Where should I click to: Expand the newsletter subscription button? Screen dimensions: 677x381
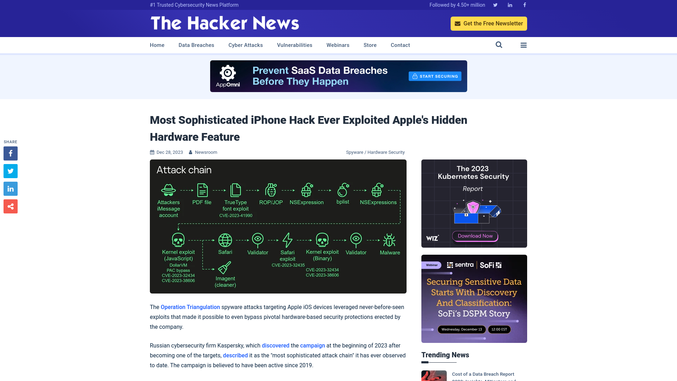tap(489, 23)
